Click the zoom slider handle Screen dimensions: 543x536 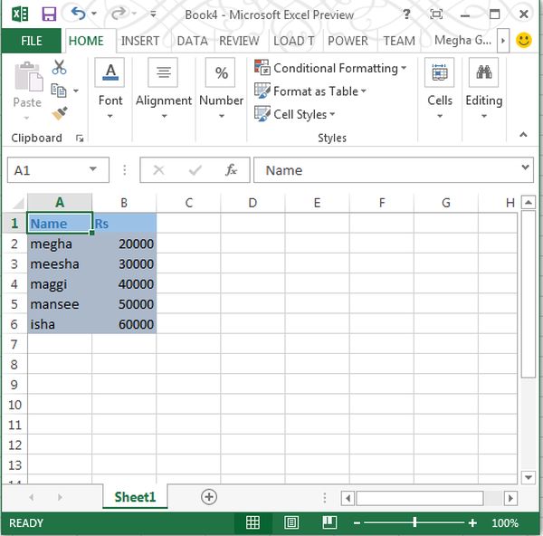[x=414, y=522]
